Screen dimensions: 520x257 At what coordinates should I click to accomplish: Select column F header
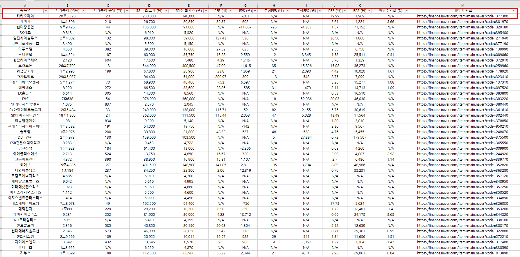221,6
